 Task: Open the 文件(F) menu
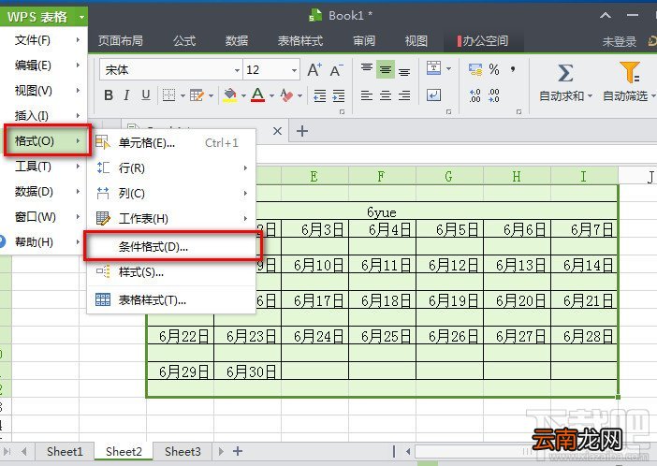click(x=44, y=40)
